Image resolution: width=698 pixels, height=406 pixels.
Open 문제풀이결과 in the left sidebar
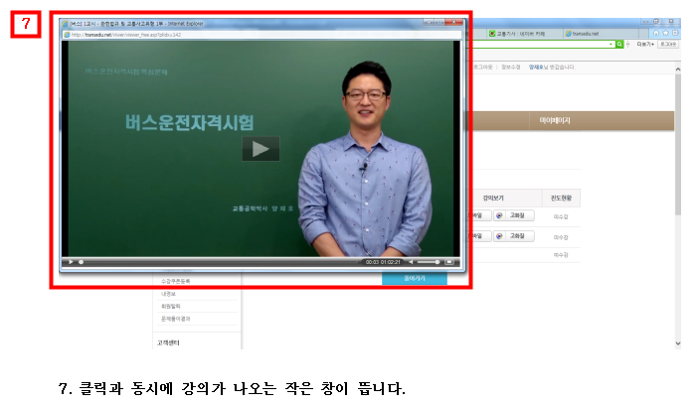point(175,319)
